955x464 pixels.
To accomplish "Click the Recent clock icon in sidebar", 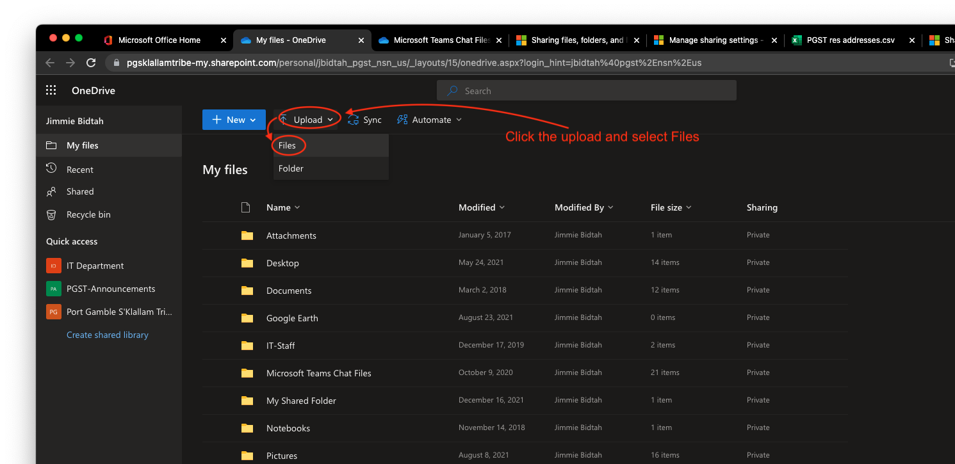I will pos(51,168).
